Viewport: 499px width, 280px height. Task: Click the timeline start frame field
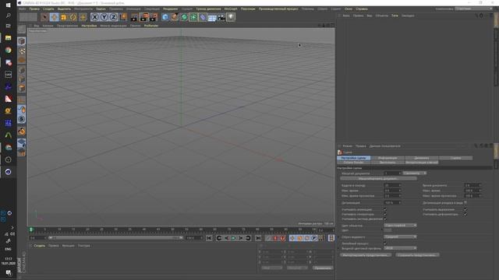tap(37, 238)
